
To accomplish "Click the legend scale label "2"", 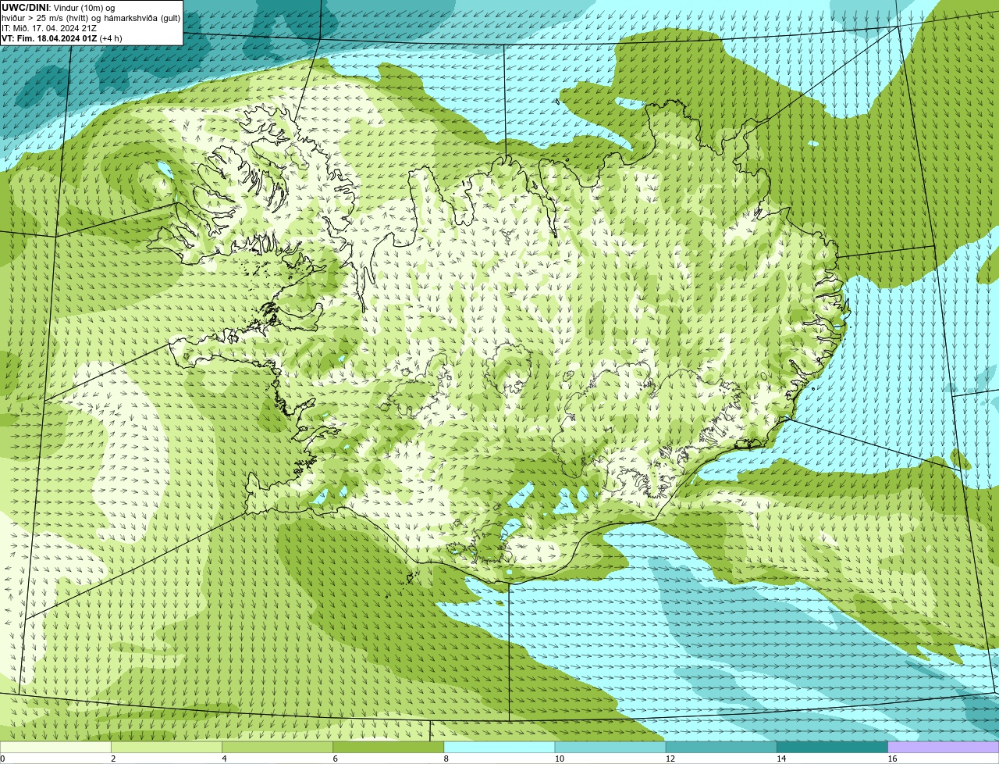I will (x=113, y=759).
